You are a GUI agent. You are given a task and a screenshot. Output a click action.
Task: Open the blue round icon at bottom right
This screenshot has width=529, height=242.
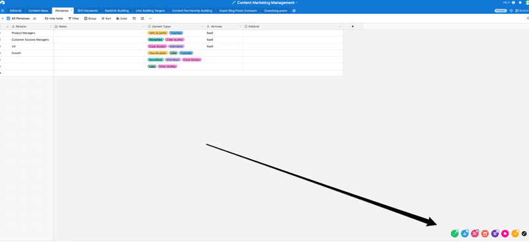(465, 233)
